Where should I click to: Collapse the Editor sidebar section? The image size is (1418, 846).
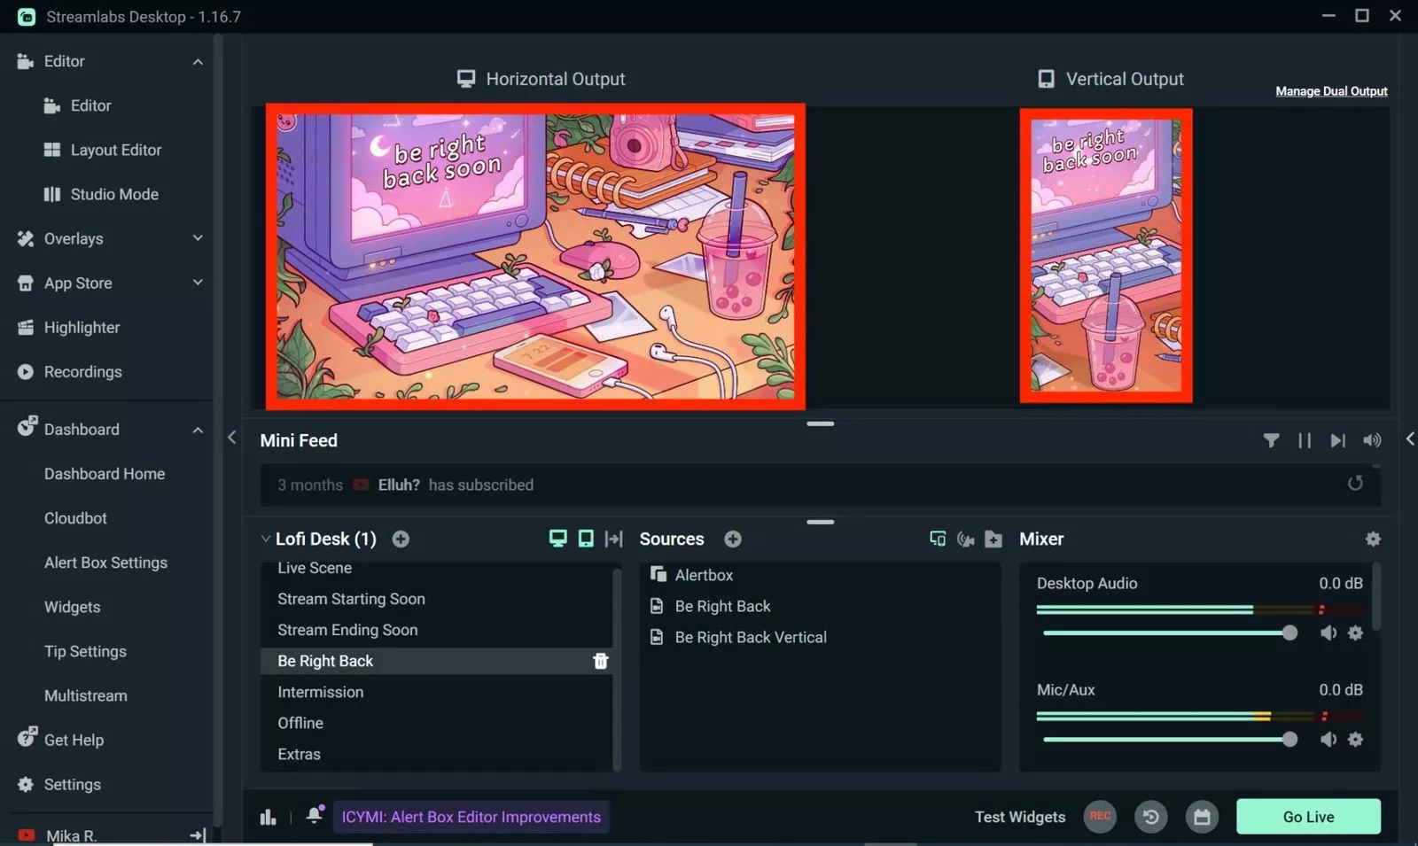[x=198, y=61]
